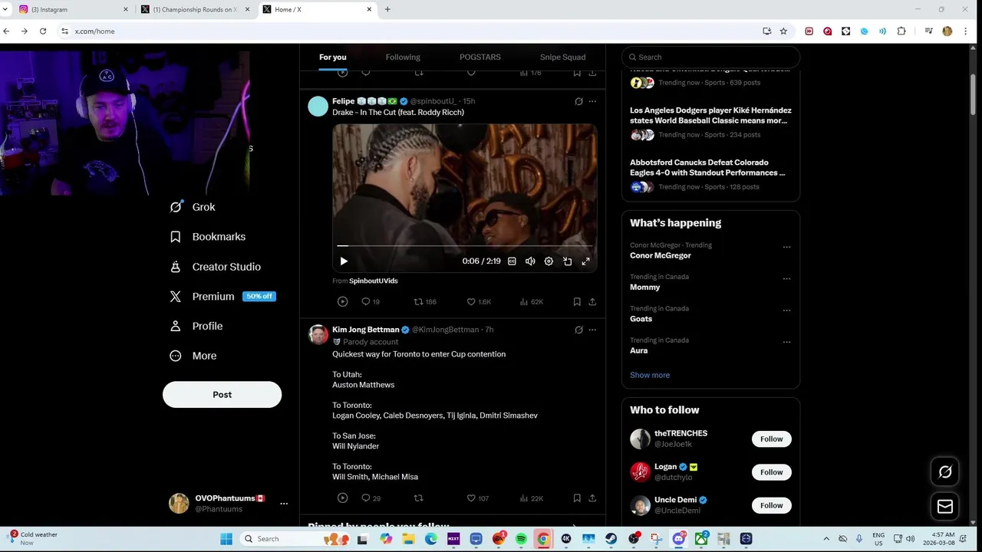Screen dimensions: 982x552
Task: Share Kim Jong Bettman post
Action: point(592,498)
